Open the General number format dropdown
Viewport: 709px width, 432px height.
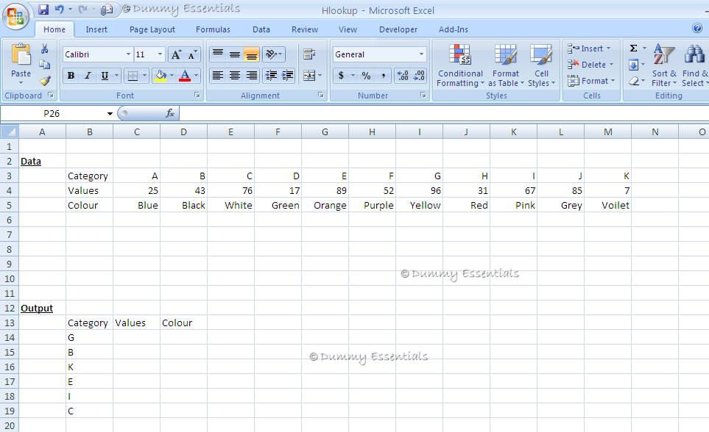pos(421,54)
